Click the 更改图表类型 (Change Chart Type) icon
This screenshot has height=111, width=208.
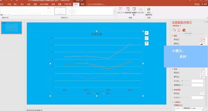(149, 11)
